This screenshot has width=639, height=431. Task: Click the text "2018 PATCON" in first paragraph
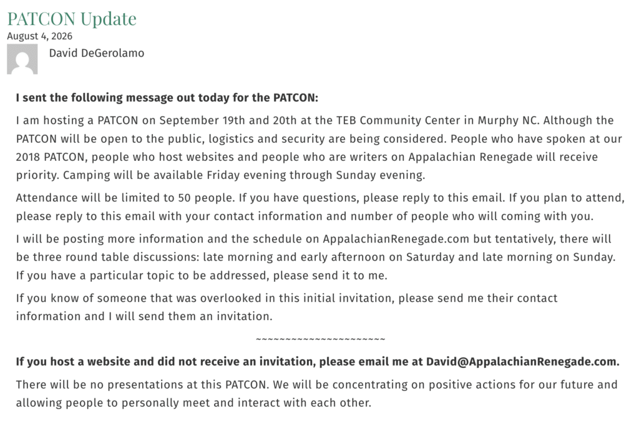(x=51, y=157)
